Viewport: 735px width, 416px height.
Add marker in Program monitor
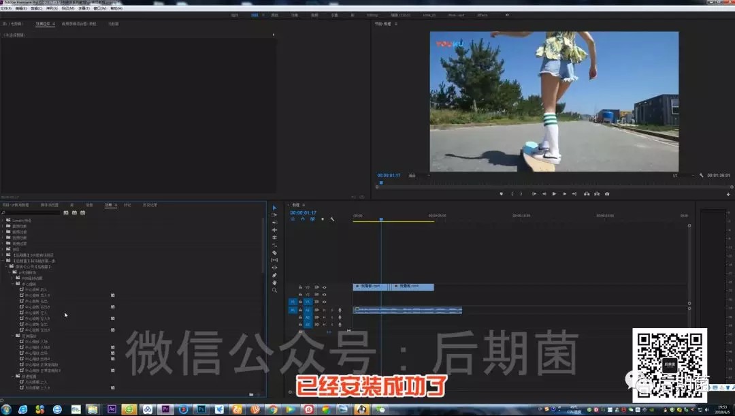(x=501, y=193)
